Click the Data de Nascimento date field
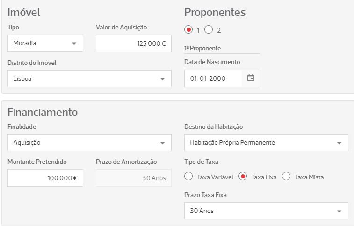 tap(213, 78)
